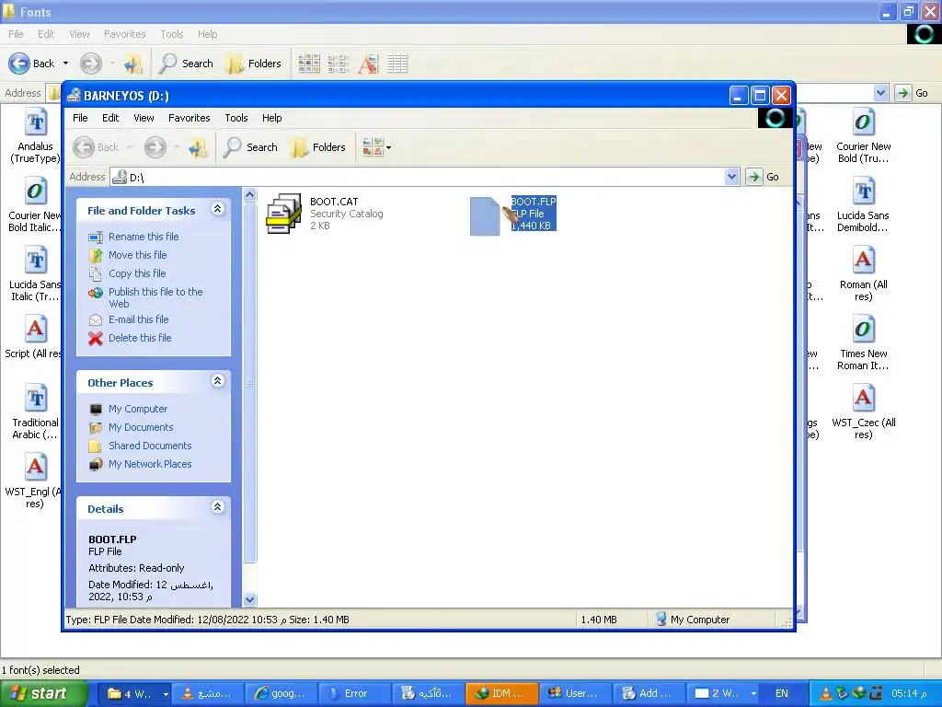Collapse the File and Folder Tasks panel
Viewport: 942px width, 707px height.
coord(217,209)
